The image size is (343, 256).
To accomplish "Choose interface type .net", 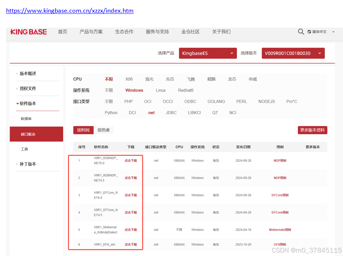I will click(151, 113).
